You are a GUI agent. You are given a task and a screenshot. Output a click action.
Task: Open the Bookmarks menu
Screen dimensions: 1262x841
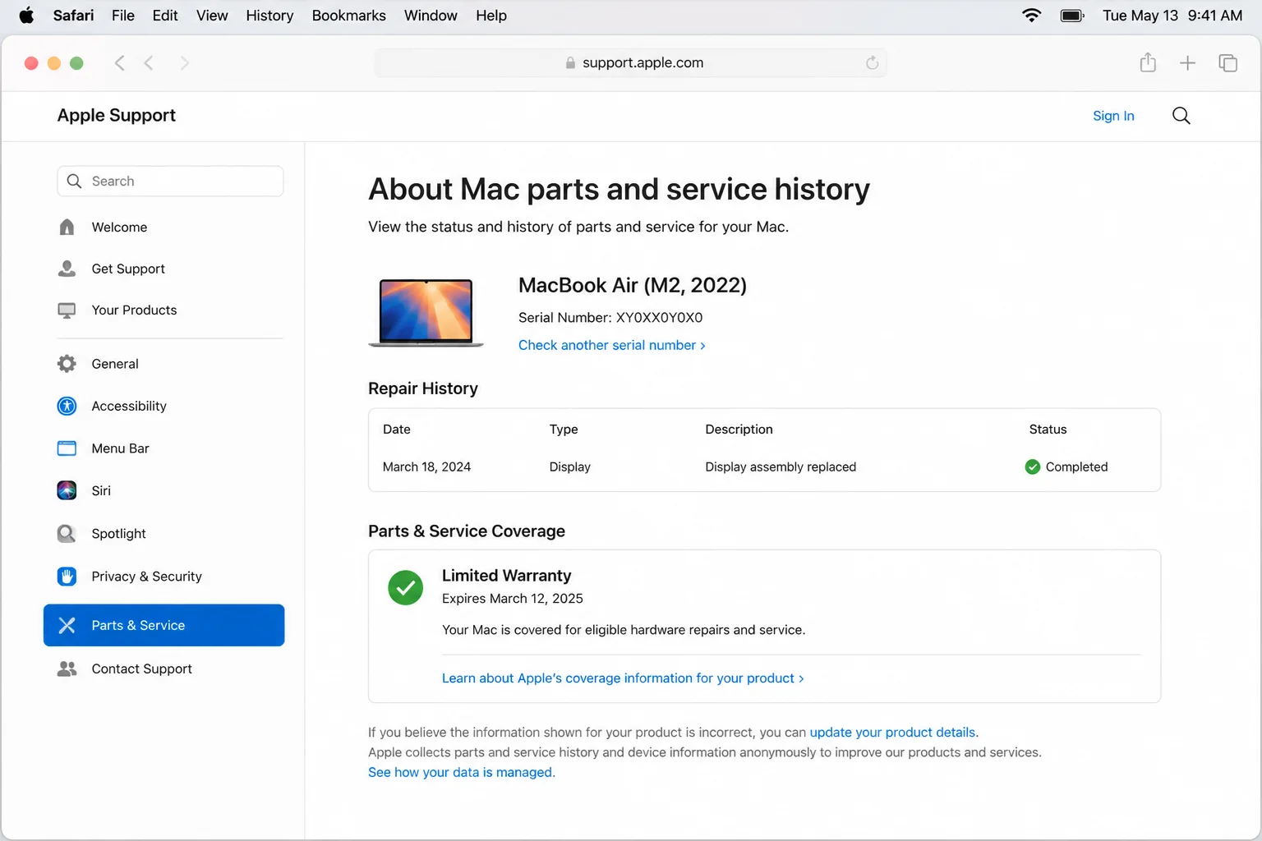point(348,16)
